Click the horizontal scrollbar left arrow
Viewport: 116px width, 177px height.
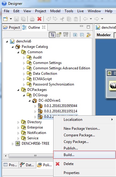[6, 156]
